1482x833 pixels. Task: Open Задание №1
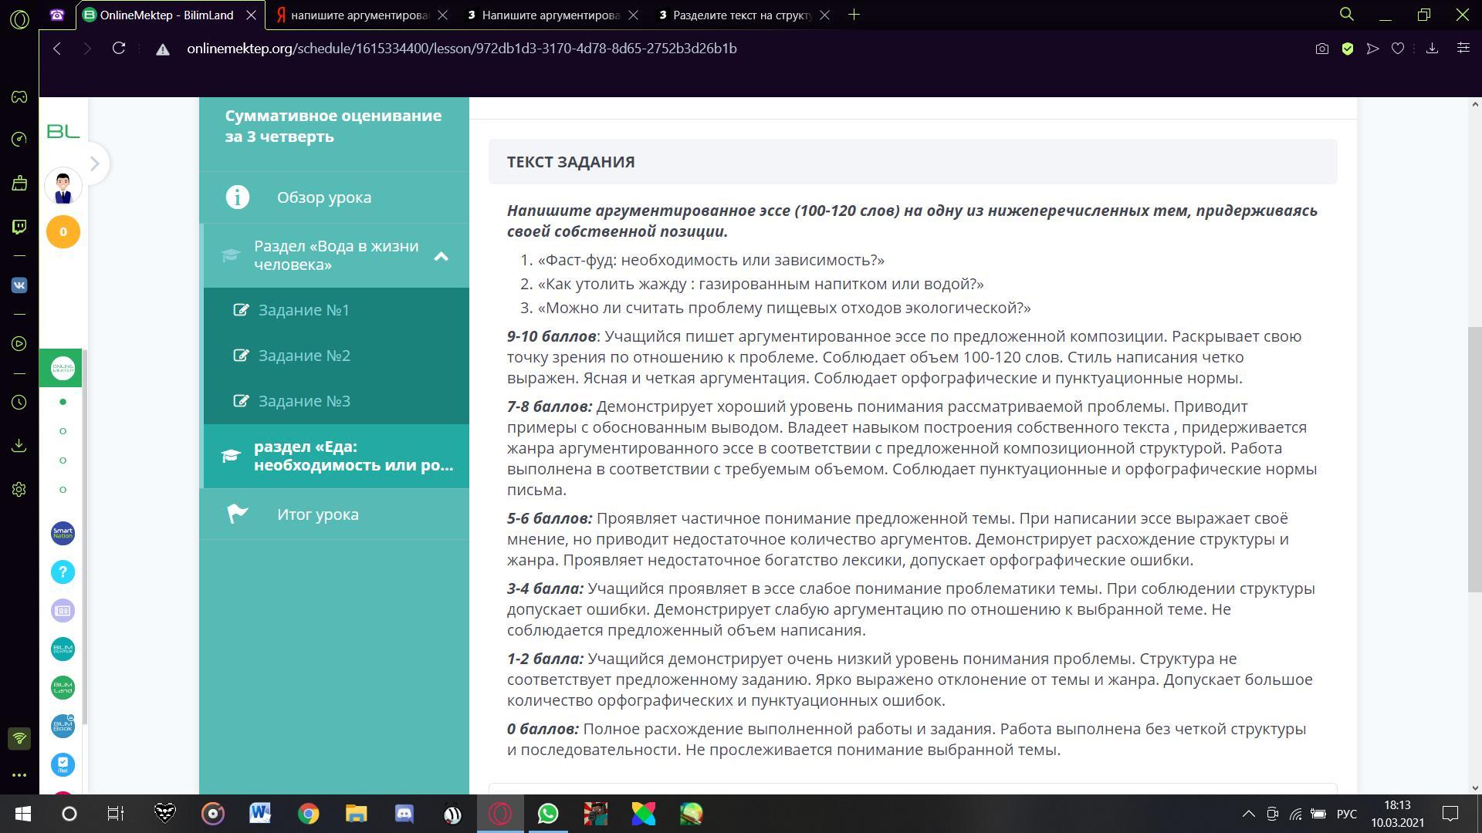(336, 310)
